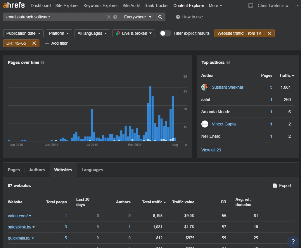The height and width of the screenshot is (248, 301).
Task: Expand the vainu.com website row menu
Action: pos(30,216)
